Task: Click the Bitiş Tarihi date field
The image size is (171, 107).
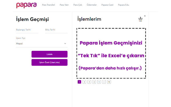Action: click(56, 30)
